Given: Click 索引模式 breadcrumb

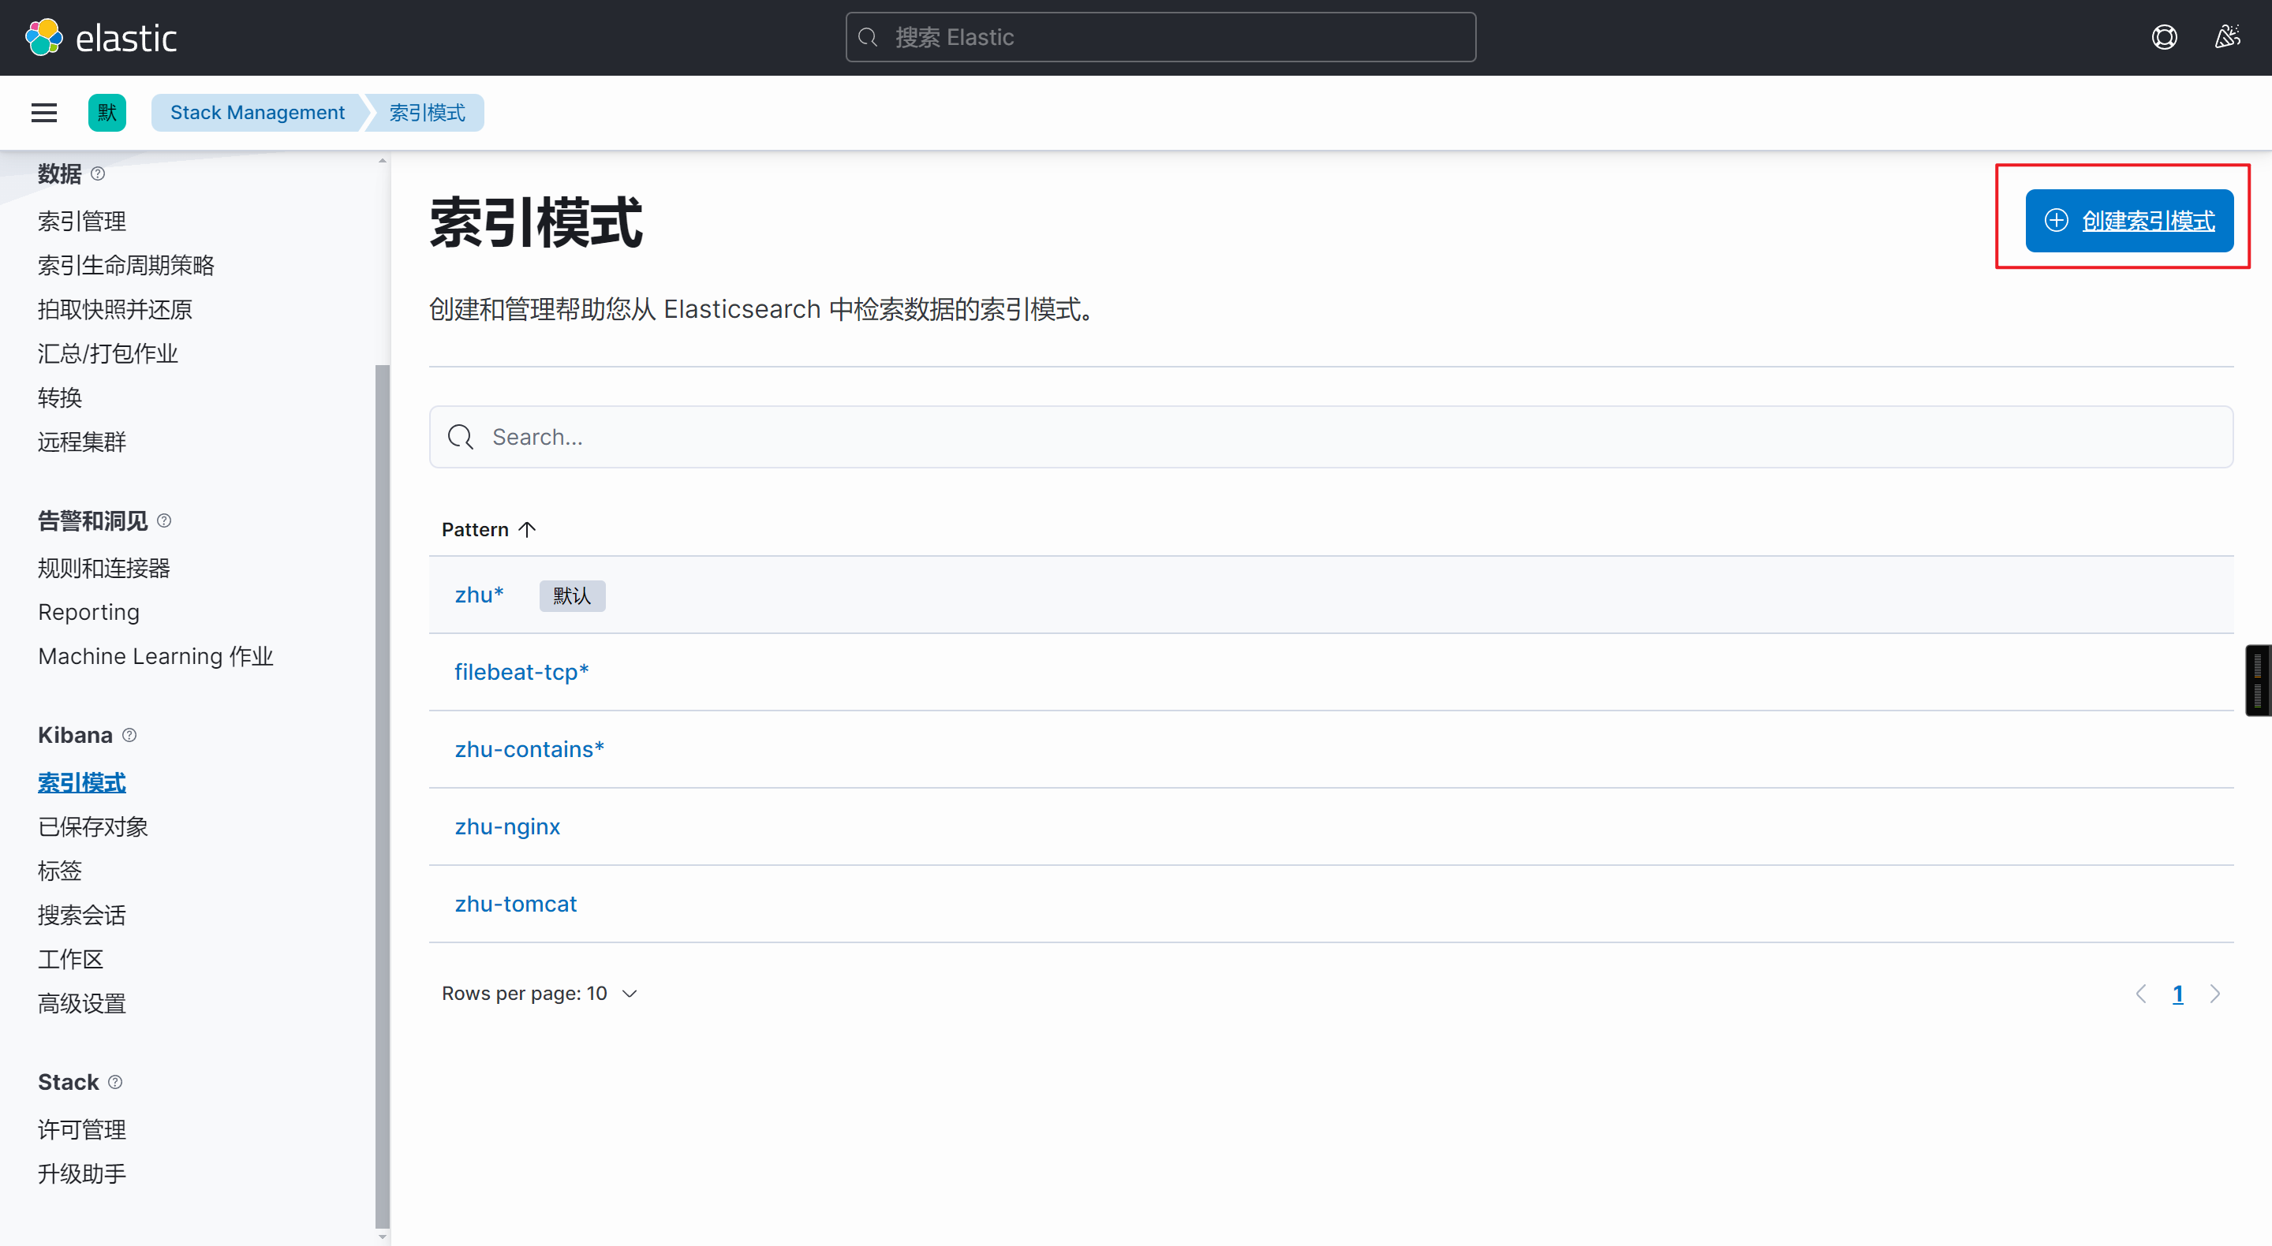Looking at the screenshot, I should (x=427, y=113).
